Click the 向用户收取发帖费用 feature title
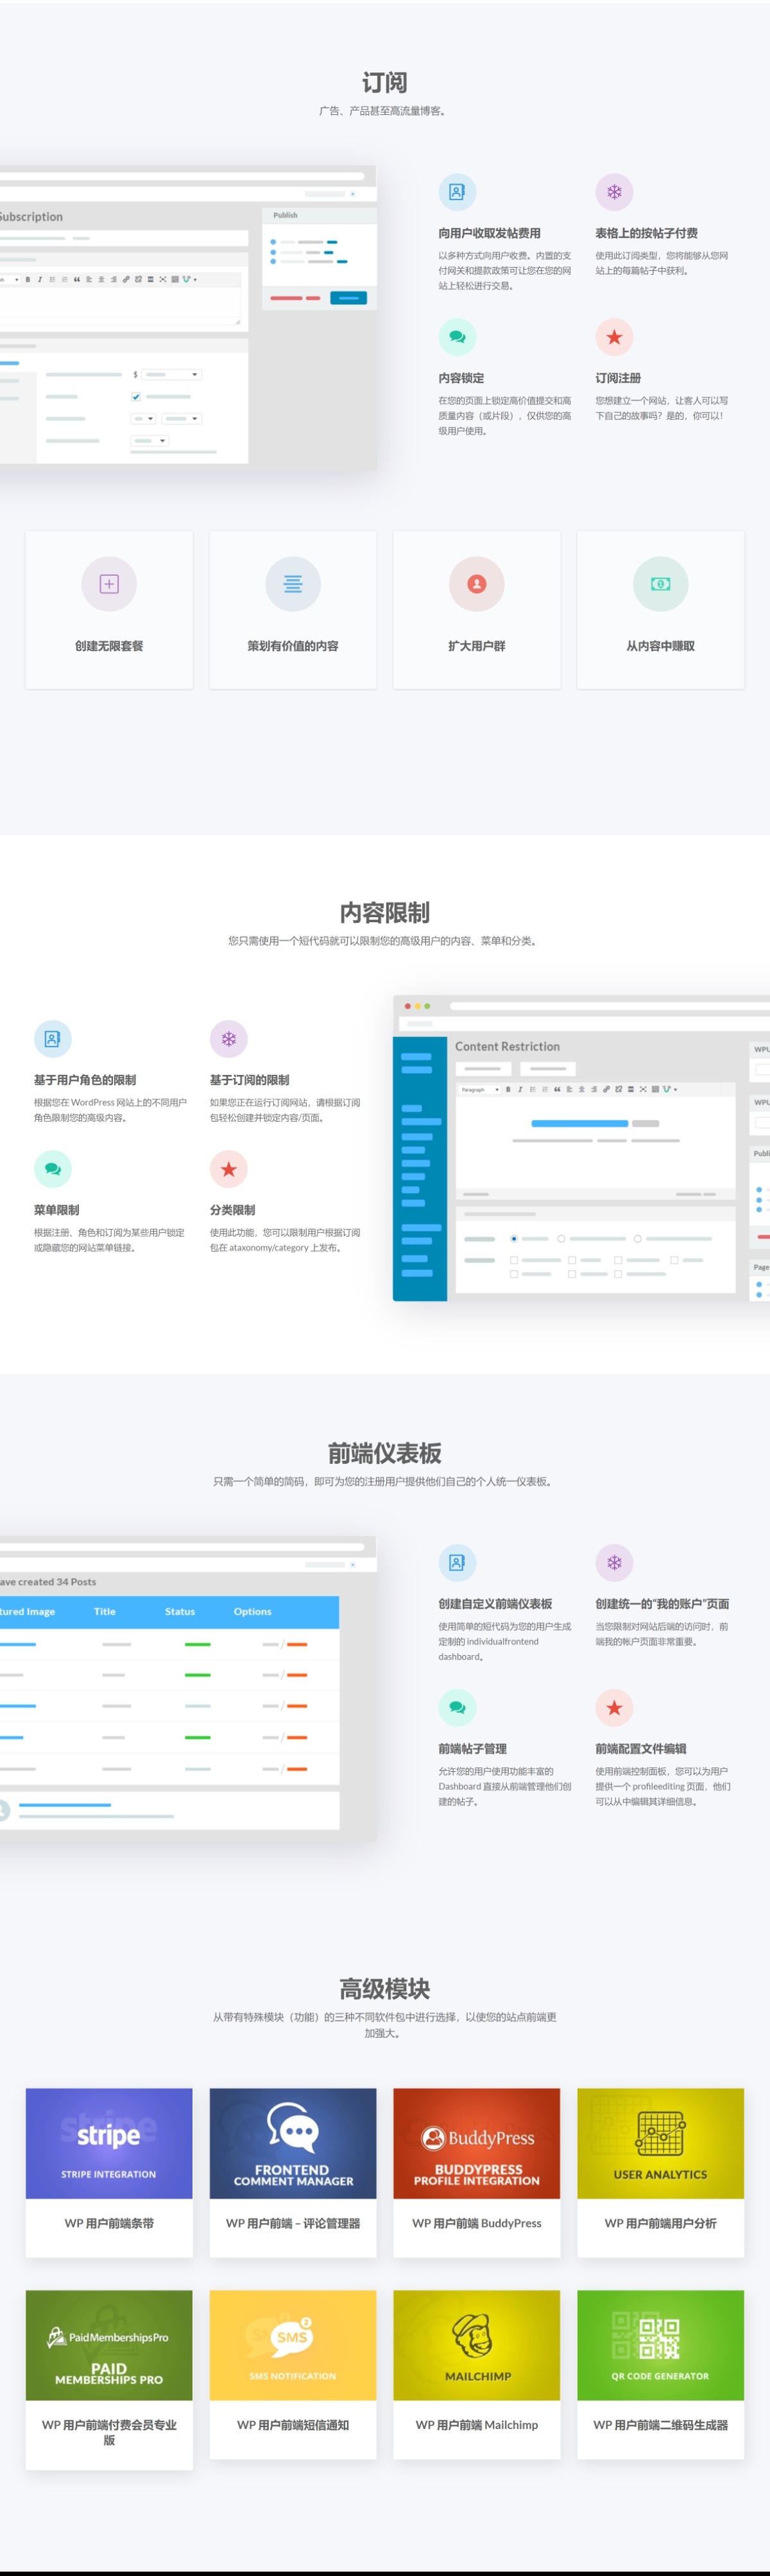Image resolution: width=770 pixels, height=2576 pixels. tap(489, 233)
